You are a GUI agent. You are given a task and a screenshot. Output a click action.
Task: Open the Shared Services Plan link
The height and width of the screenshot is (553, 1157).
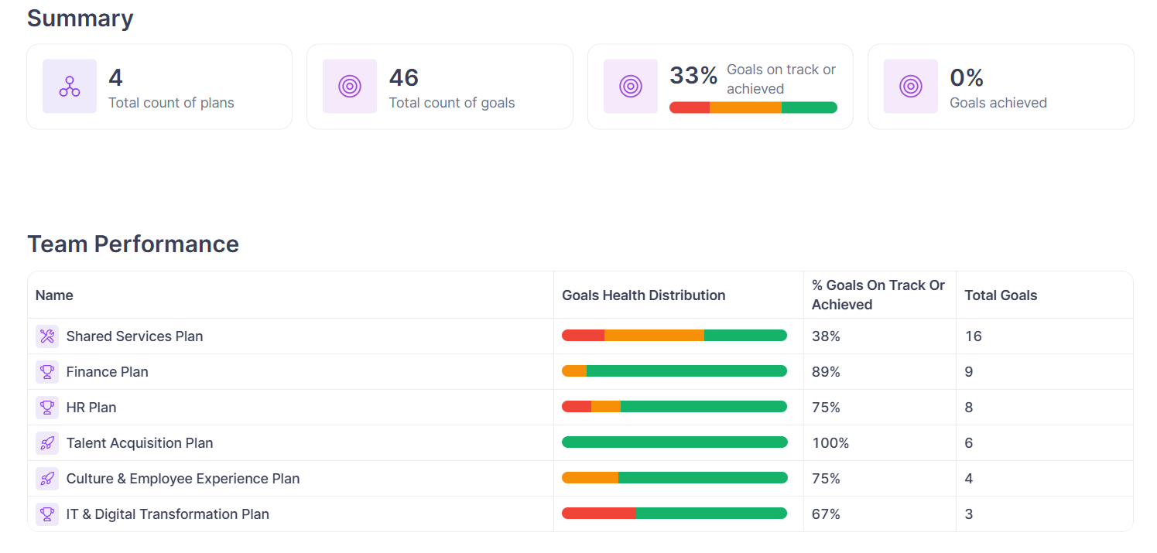coord(135,336)
